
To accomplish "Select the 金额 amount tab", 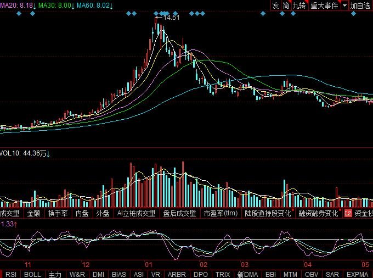I will tap(34, 213).
